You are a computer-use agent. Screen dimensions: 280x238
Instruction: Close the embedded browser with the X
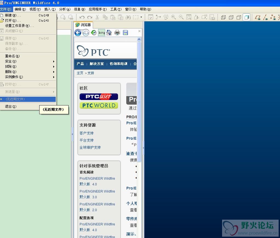[139, 31]
